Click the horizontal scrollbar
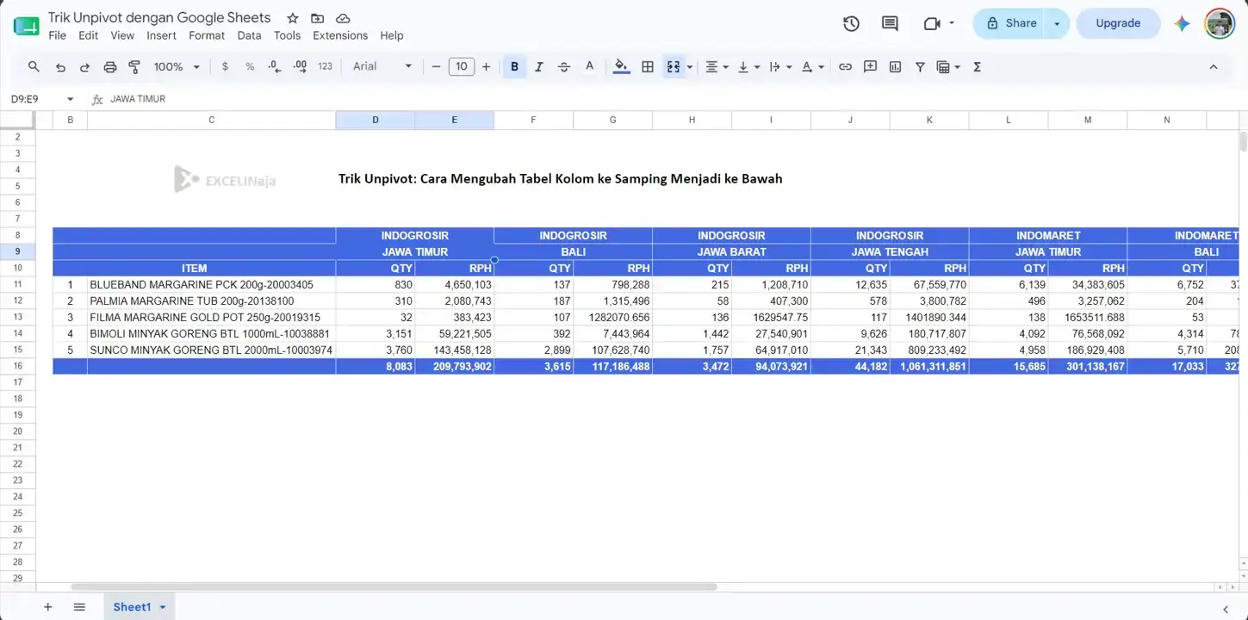The image size is (1248, 620). [x=394, y=587]
